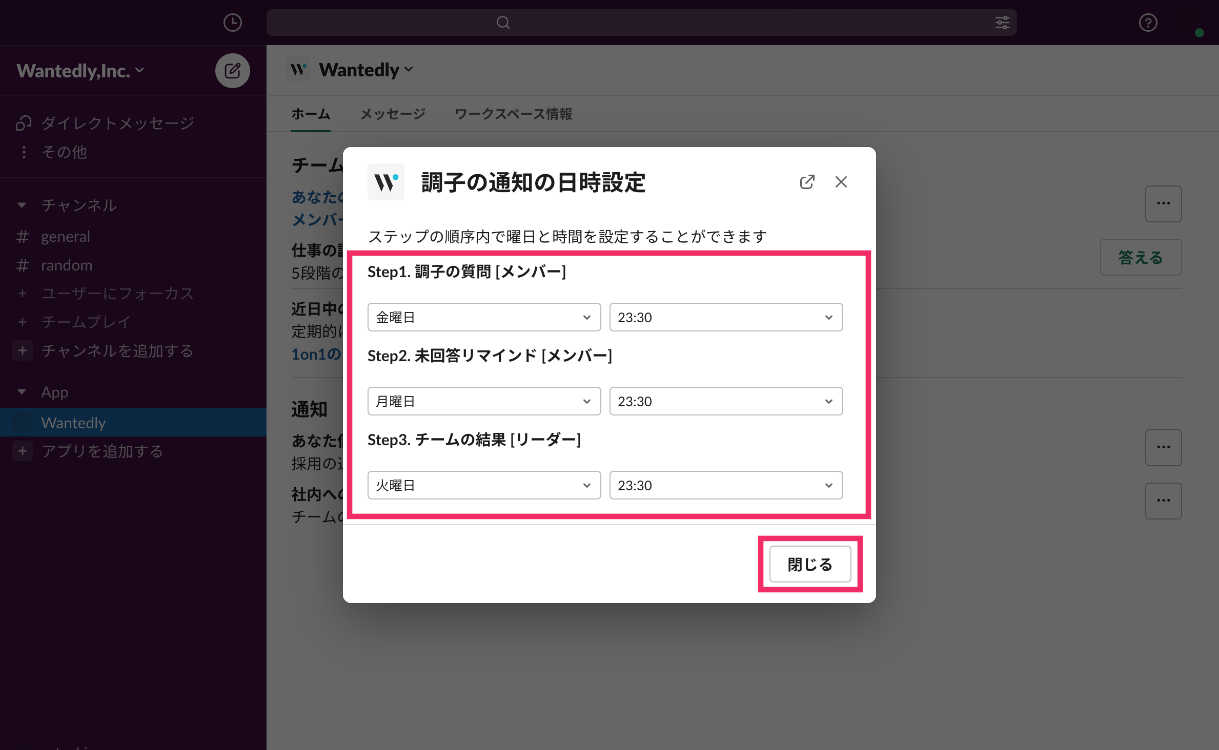Open Step2 weekday dropdown showing 月曜日
This screenshot has height=750, width=1219.
483,401
